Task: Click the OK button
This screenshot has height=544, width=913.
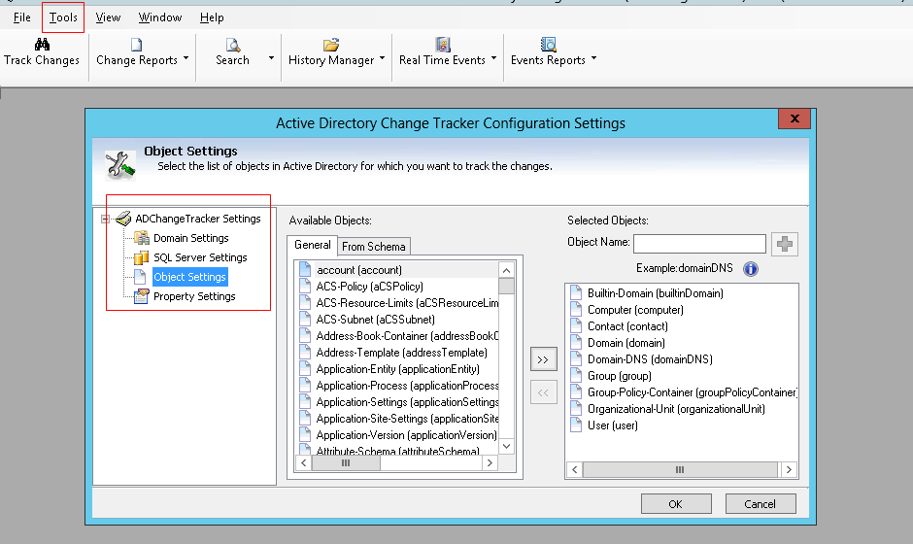Action: pos(676,504)
